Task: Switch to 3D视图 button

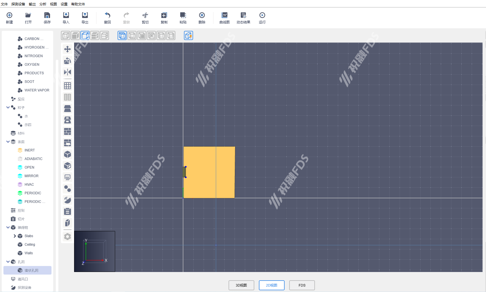Action: coord(241,285)
